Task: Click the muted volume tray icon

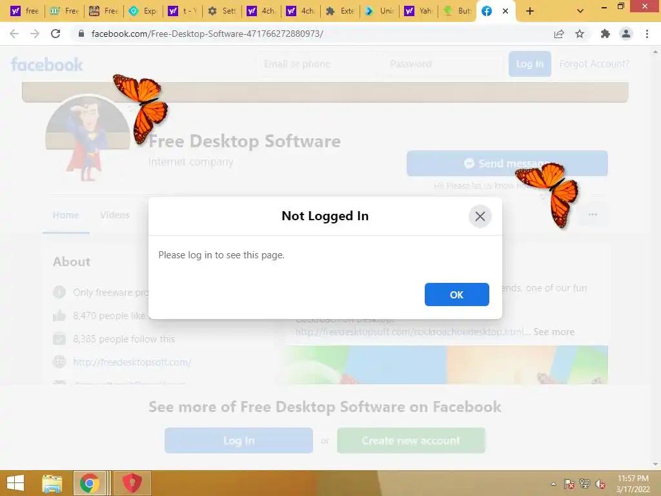Action: (x=600, y=484)
